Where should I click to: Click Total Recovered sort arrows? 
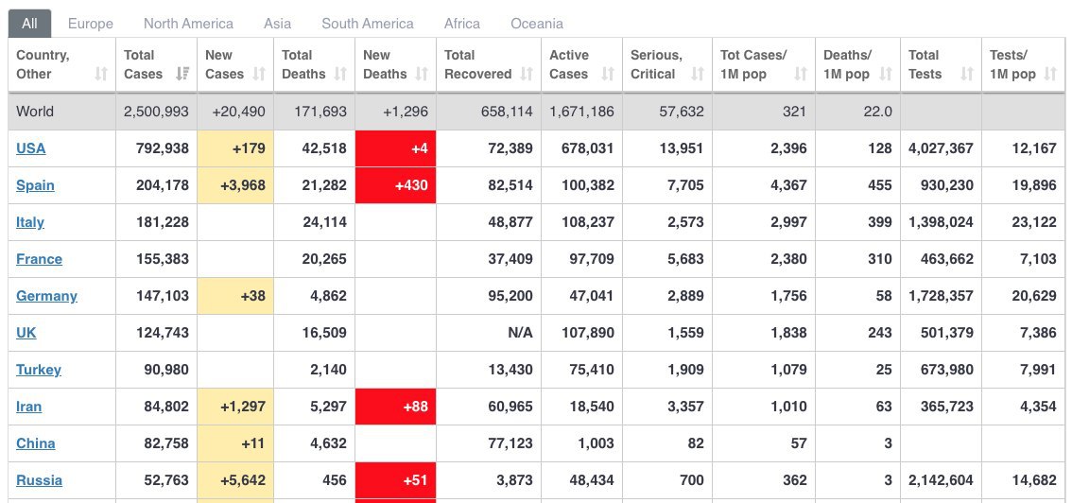(x=527, y=74)
